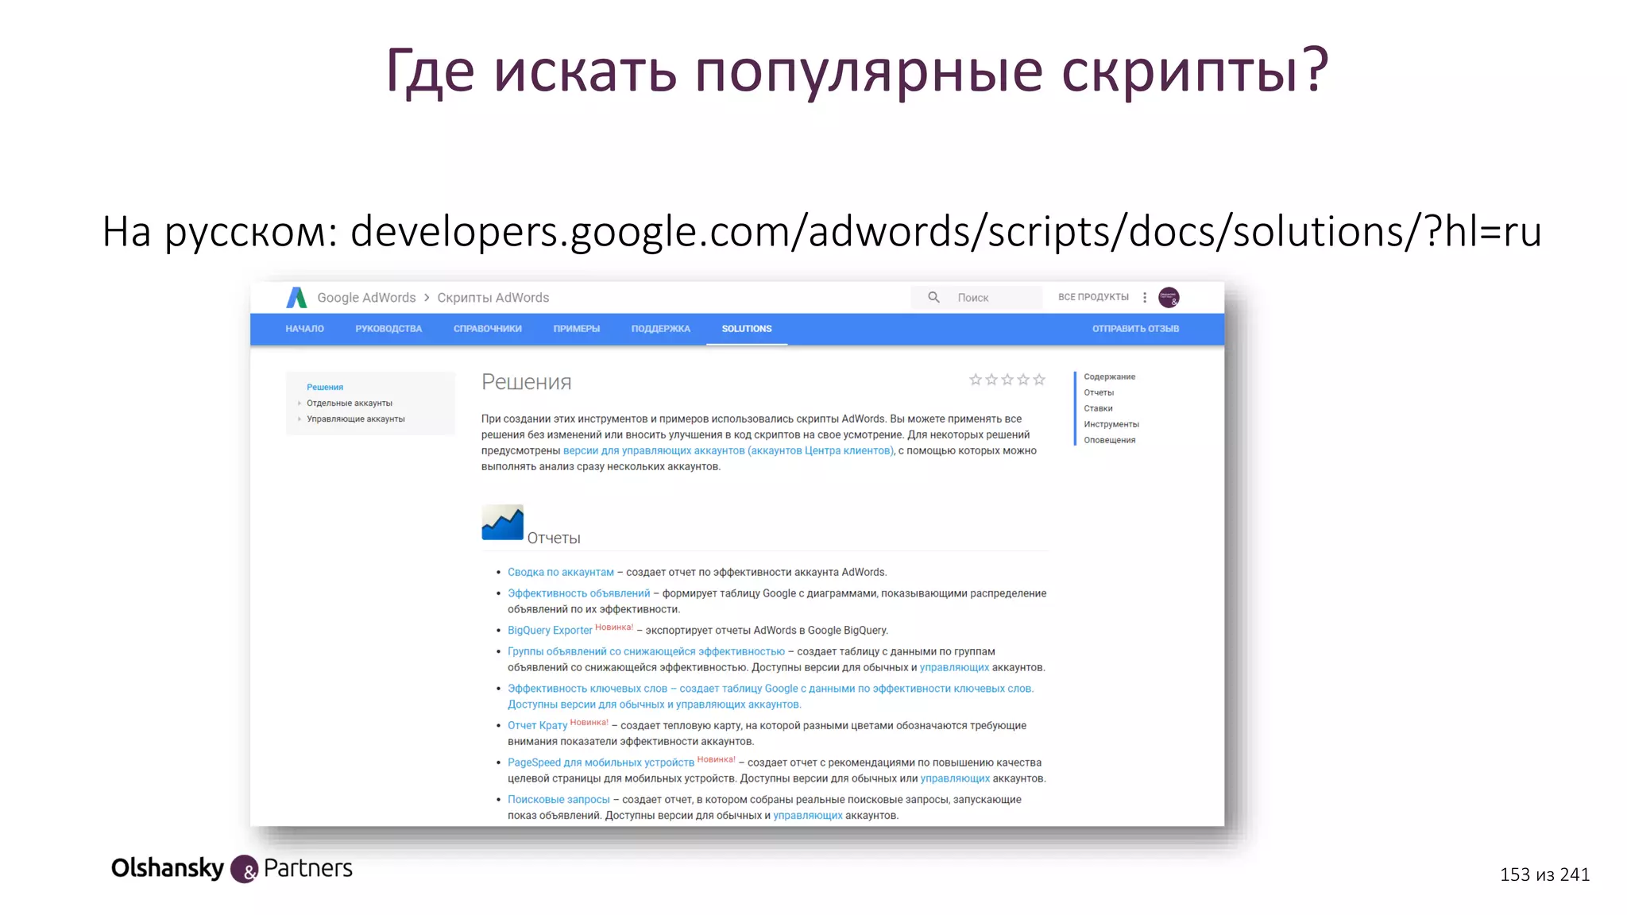Click Google AdWords breadcrumb link
The height and width of the screenshot is (915, 1627).
click(x=366, y=297)
